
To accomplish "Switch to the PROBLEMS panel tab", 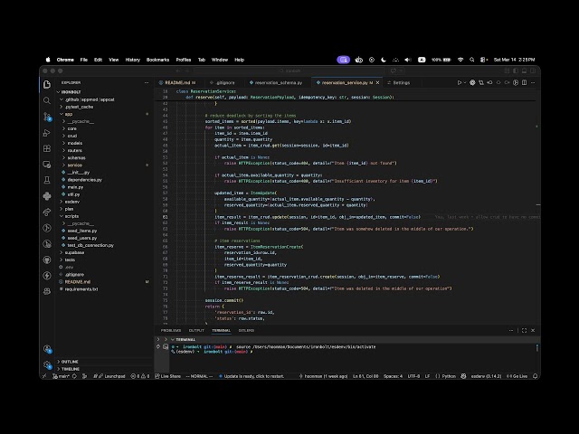I will coord(171,330).
